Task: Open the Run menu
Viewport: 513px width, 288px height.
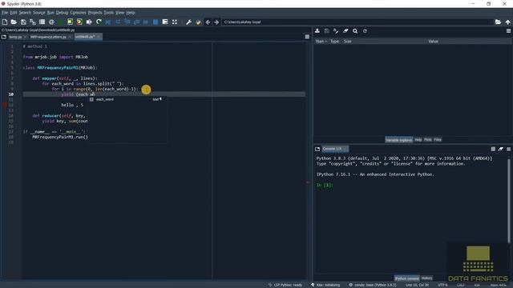Action: [x=50, y=13]
